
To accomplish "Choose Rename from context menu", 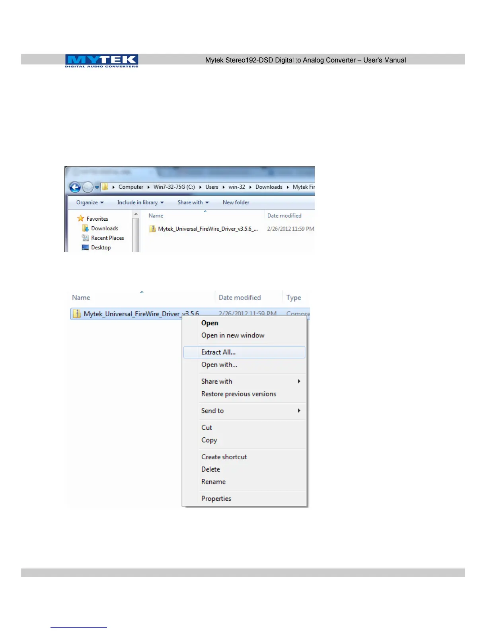I will point(213,482).
